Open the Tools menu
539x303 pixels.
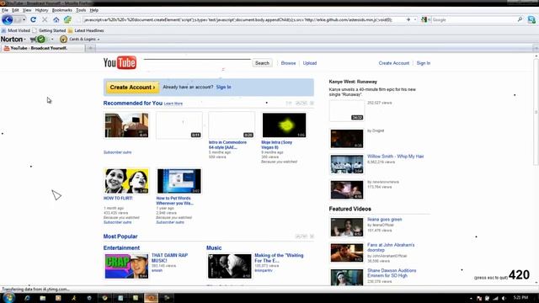[81, 10]
